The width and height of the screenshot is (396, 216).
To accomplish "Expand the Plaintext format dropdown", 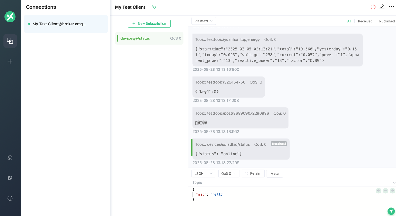I will point(204,21).
